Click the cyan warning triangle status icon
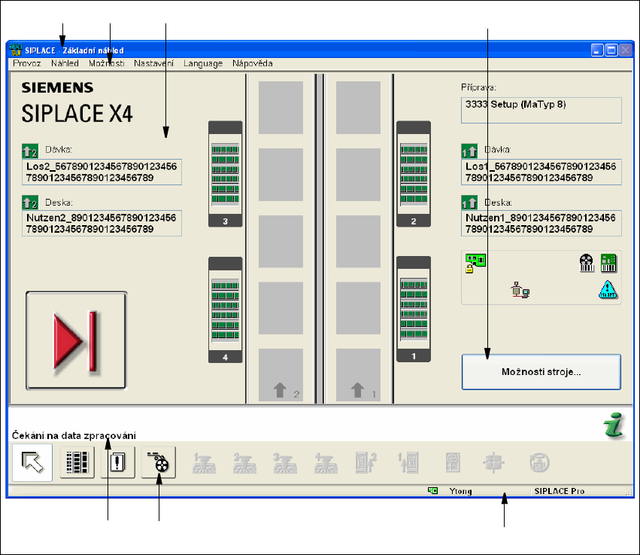The height and width of the screenshot is (555, 640). [608, 290]
